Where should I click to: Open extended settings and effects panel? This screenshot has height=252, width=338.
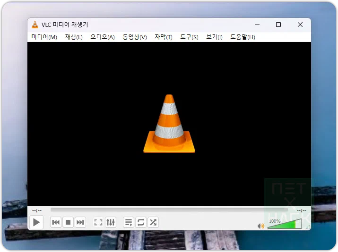point(111,222)
